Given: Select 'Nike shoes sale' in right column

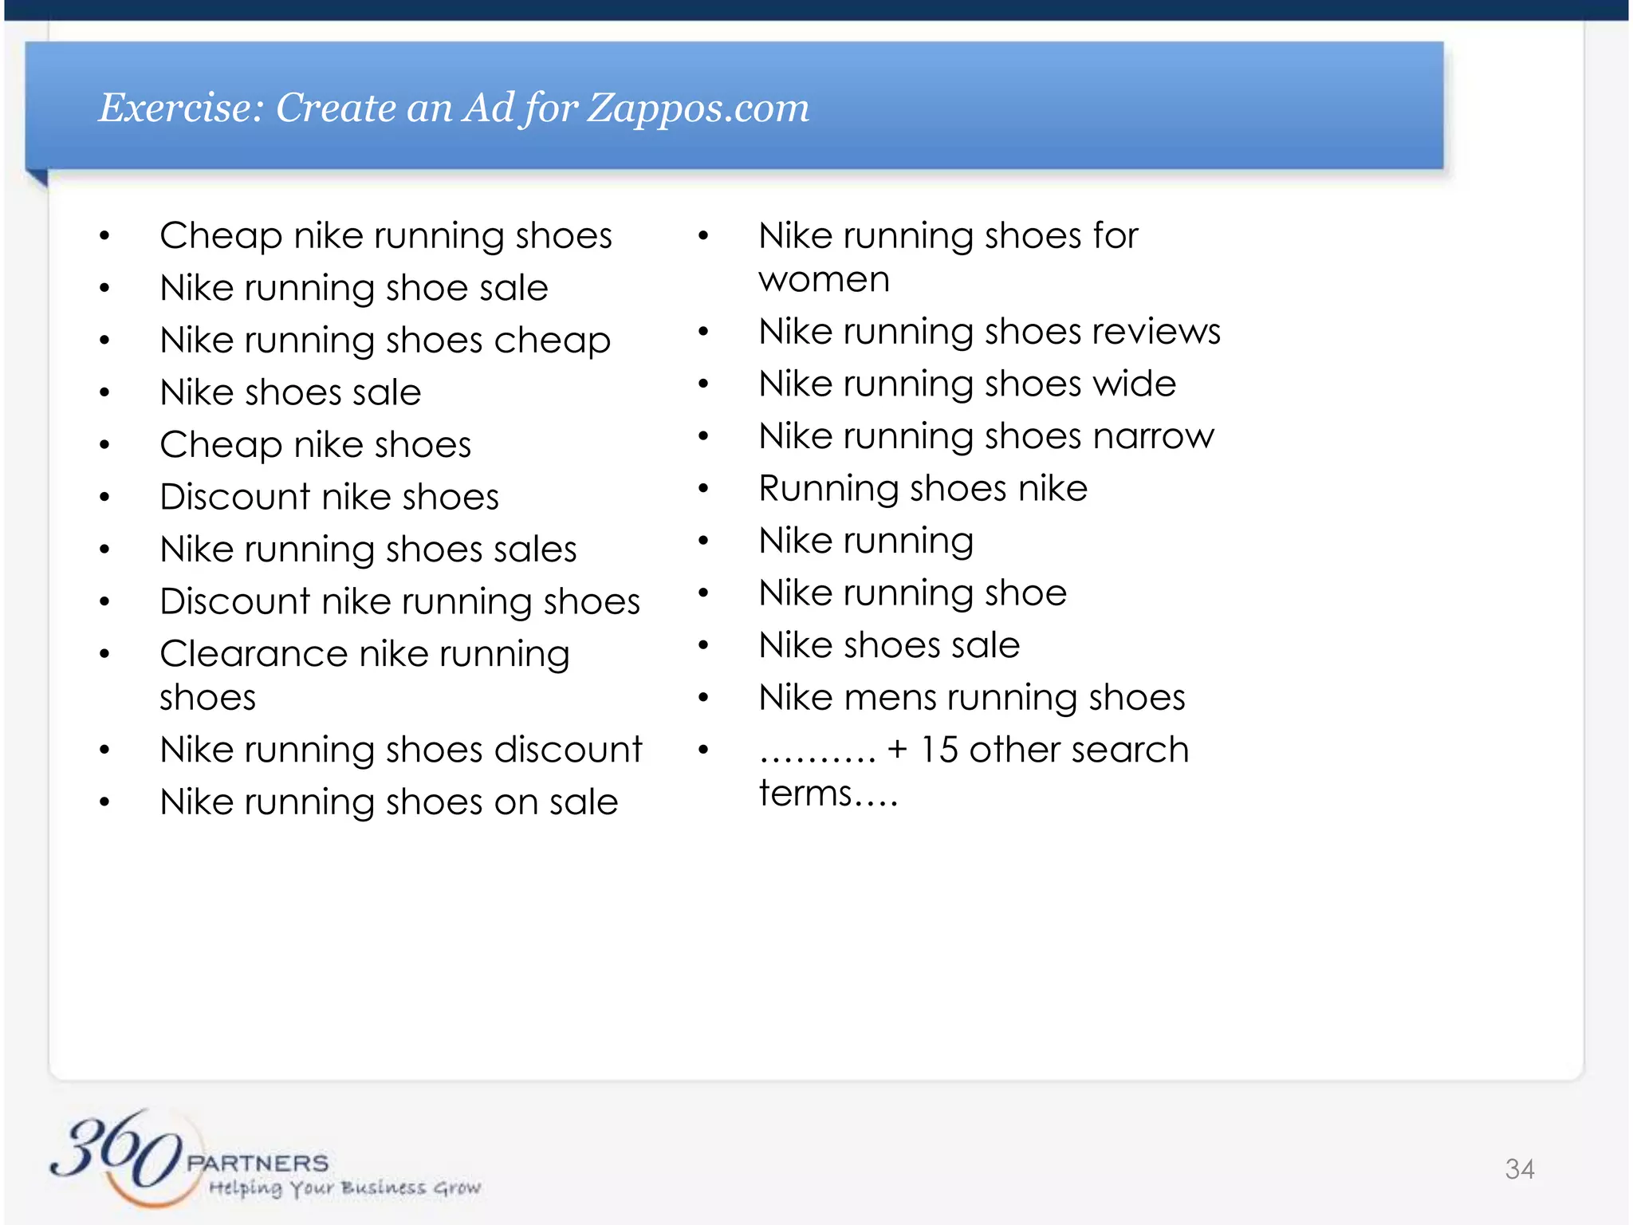Looking at the screenshot, I should point(889,645).
